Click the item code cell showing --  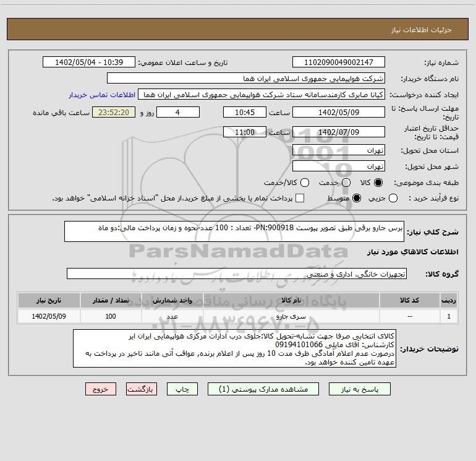[x=409, y=316]
